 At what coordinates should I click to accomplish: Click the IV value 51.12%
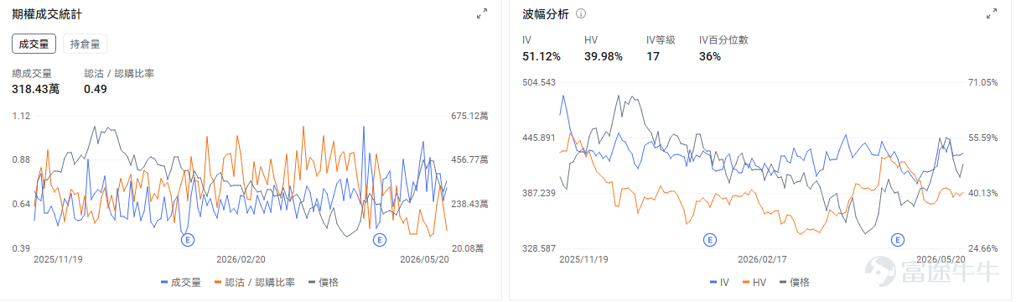tap(541, 56)
